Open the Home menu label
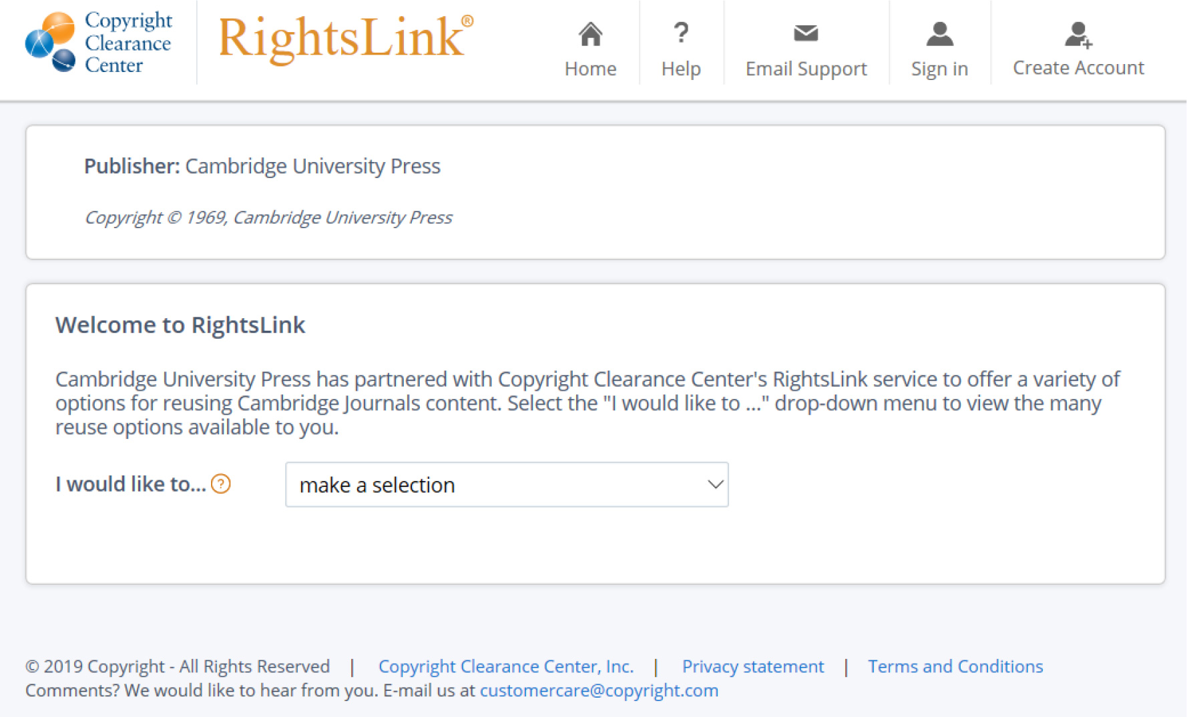 coord(590,69)
